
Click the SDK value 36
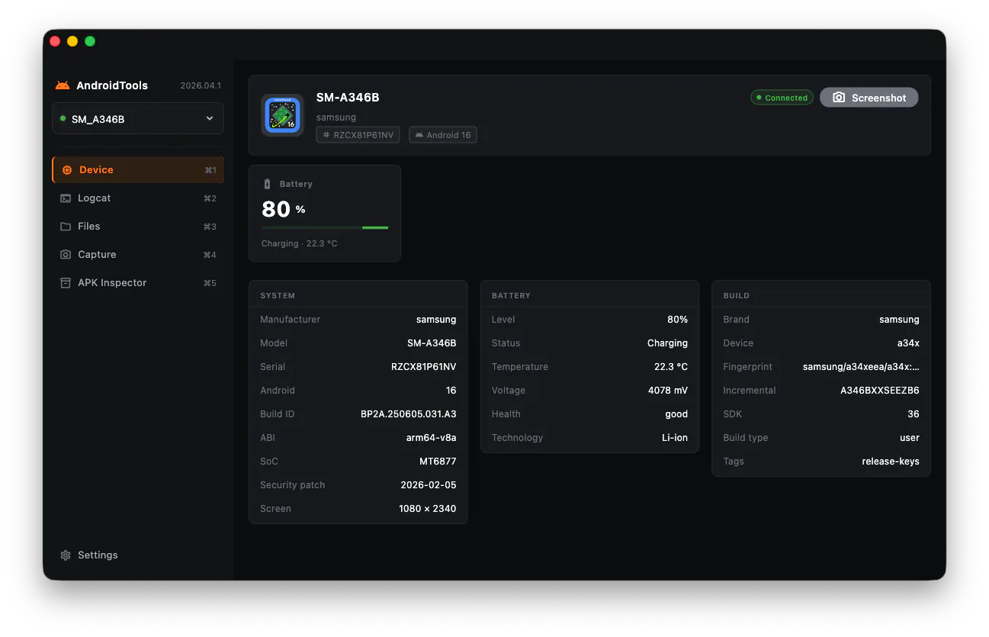point(914,414)
